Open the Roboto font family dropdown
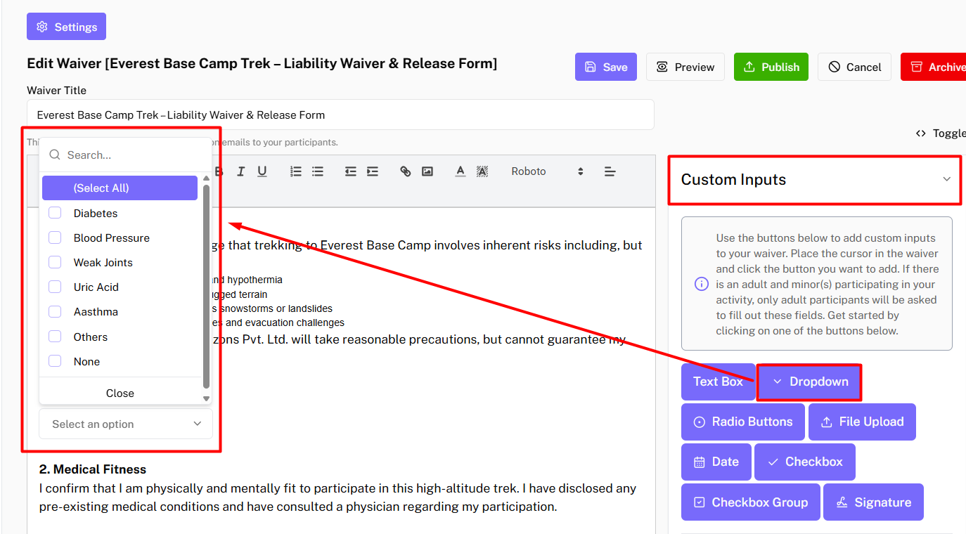The width and height of the screenshot is (966, 534). (547, 171)
